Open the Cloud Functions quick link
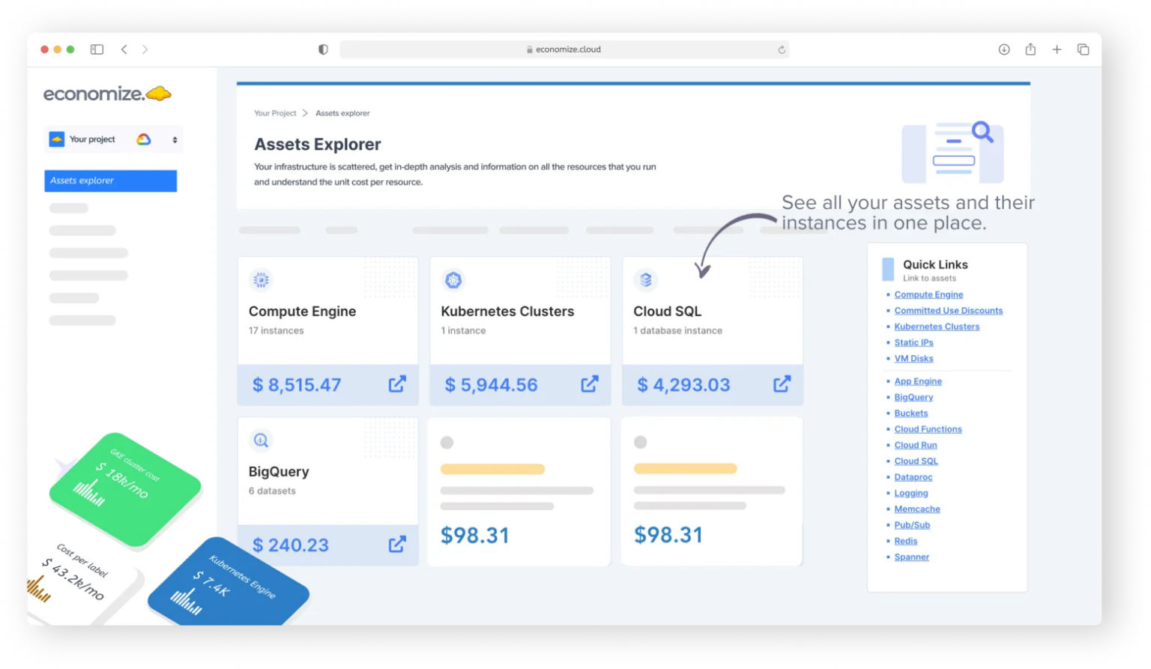Image resolution: width=1151 pixels, height=669 pixels. pos(928,429)
